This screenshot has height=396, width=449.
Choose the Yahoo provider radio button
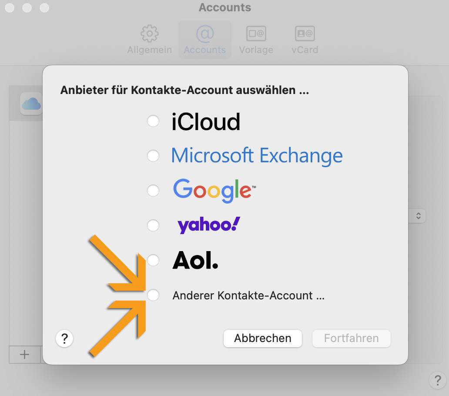[153, 225]
